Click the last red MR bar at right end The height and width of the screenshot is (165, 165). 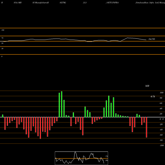[147, 127]
